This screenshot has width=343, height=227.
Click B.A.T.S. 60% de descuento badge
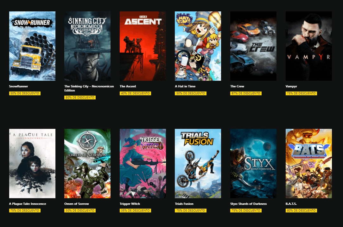click(x=301, y=211)
